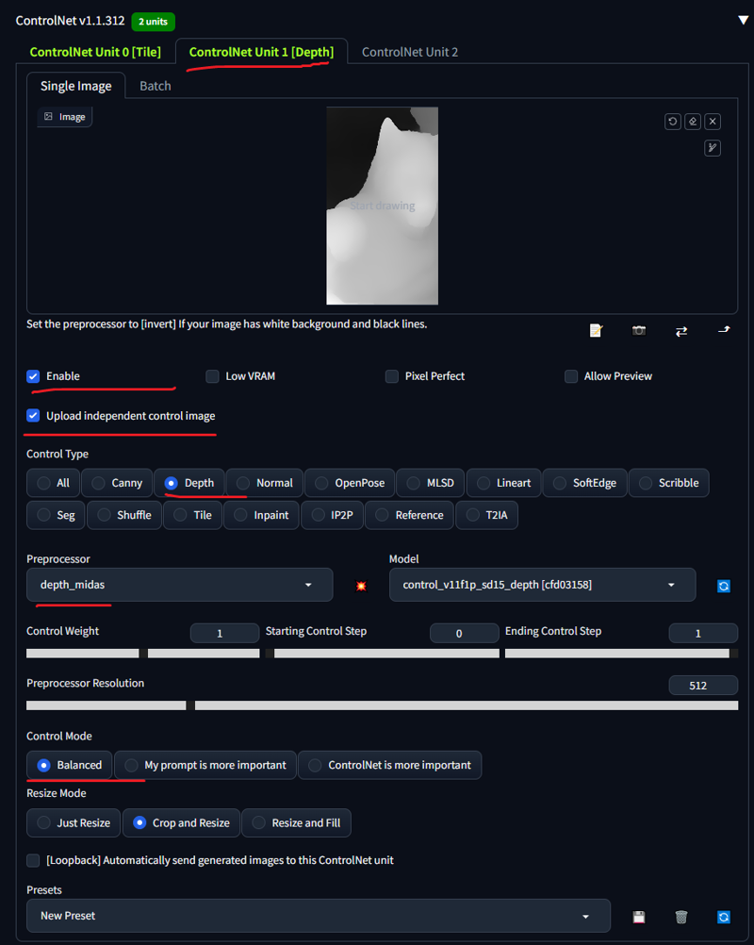Select the Depth control type
Viewport: 754px width, 945px height.
(189, 483)
